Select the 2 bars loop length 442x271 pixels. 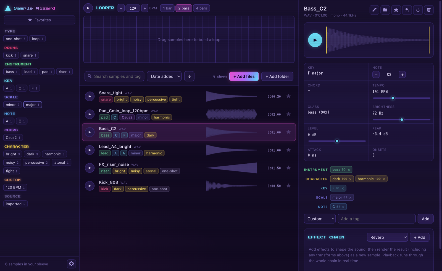pyautogui.click(x=184, y=8)
